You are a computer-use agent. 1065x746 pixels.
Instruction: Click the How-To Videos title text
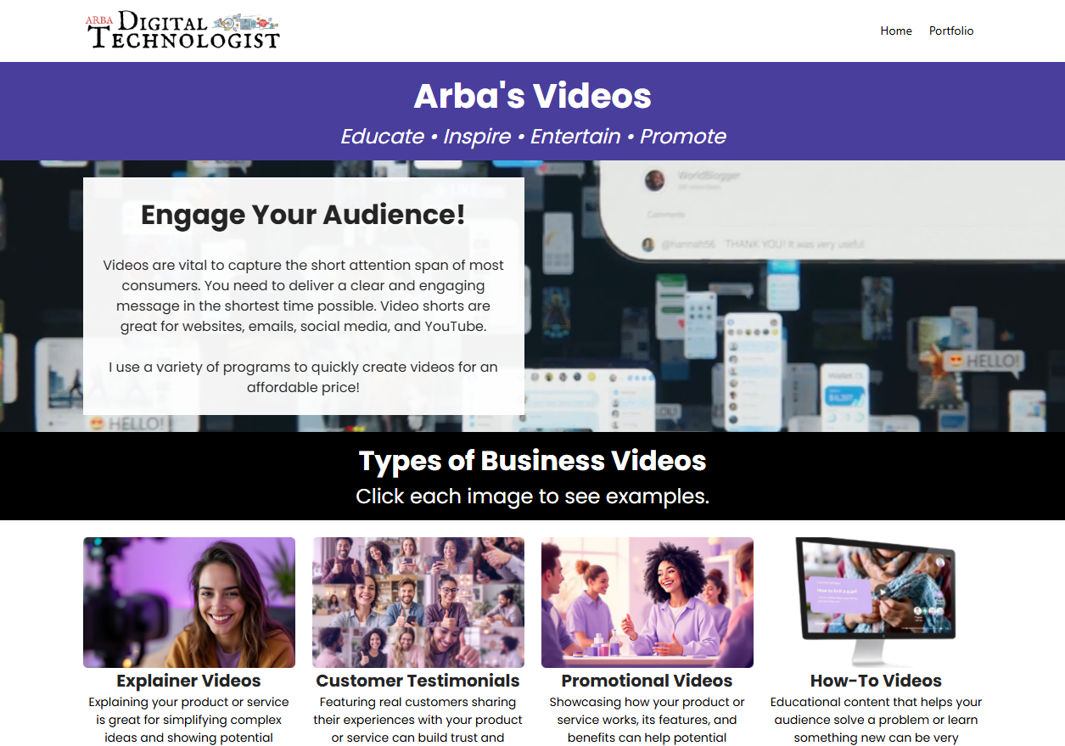pyautogui.click(x=876, y=681)
